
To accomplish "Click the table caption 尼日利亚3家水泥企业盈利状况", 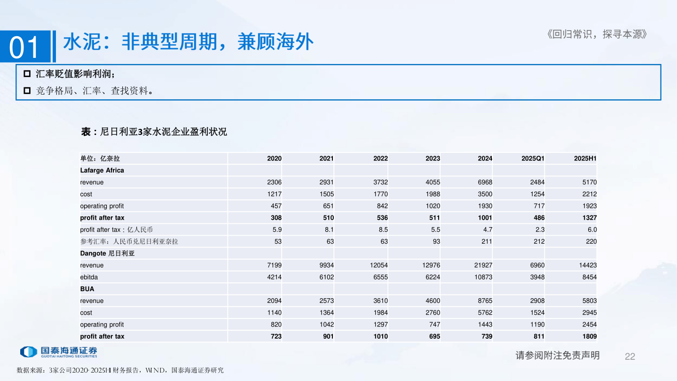I will (154, 132).
